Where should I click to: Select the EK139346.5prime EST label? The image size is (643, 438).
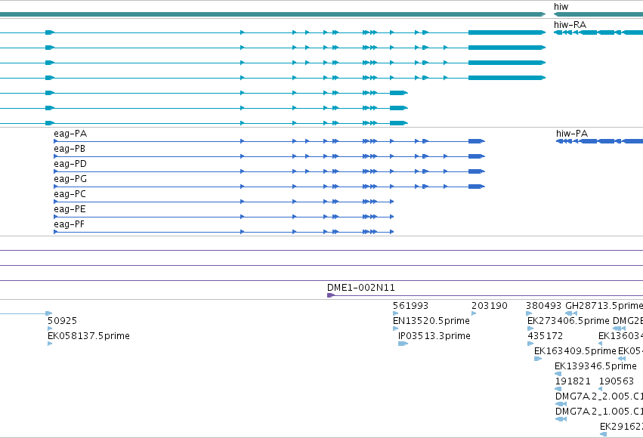[x=595, y=366]
